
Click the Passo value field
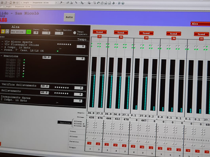coord(36,33)
